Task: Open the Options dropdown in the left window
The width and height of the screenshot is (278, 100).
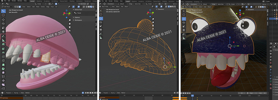Action: click(x=93, y=4)
